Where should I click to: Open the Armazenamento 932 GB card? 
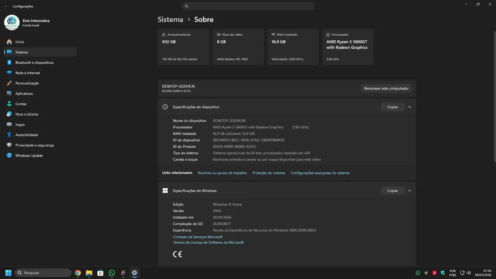(x=183, y=47)
